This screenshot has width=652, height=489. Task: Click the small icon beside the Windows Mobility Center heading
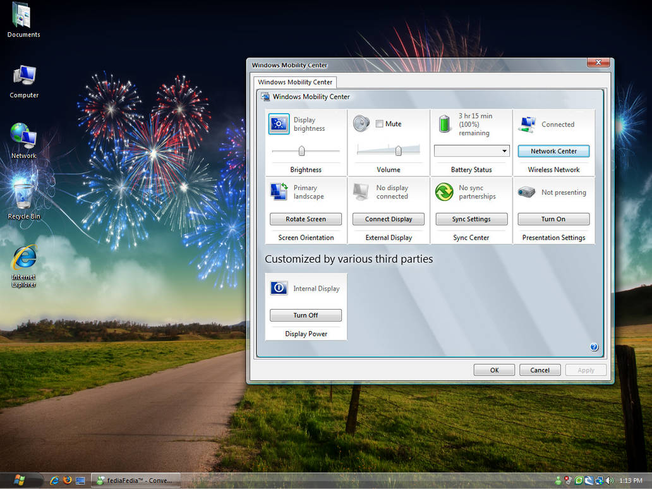[x=265, y=97]
